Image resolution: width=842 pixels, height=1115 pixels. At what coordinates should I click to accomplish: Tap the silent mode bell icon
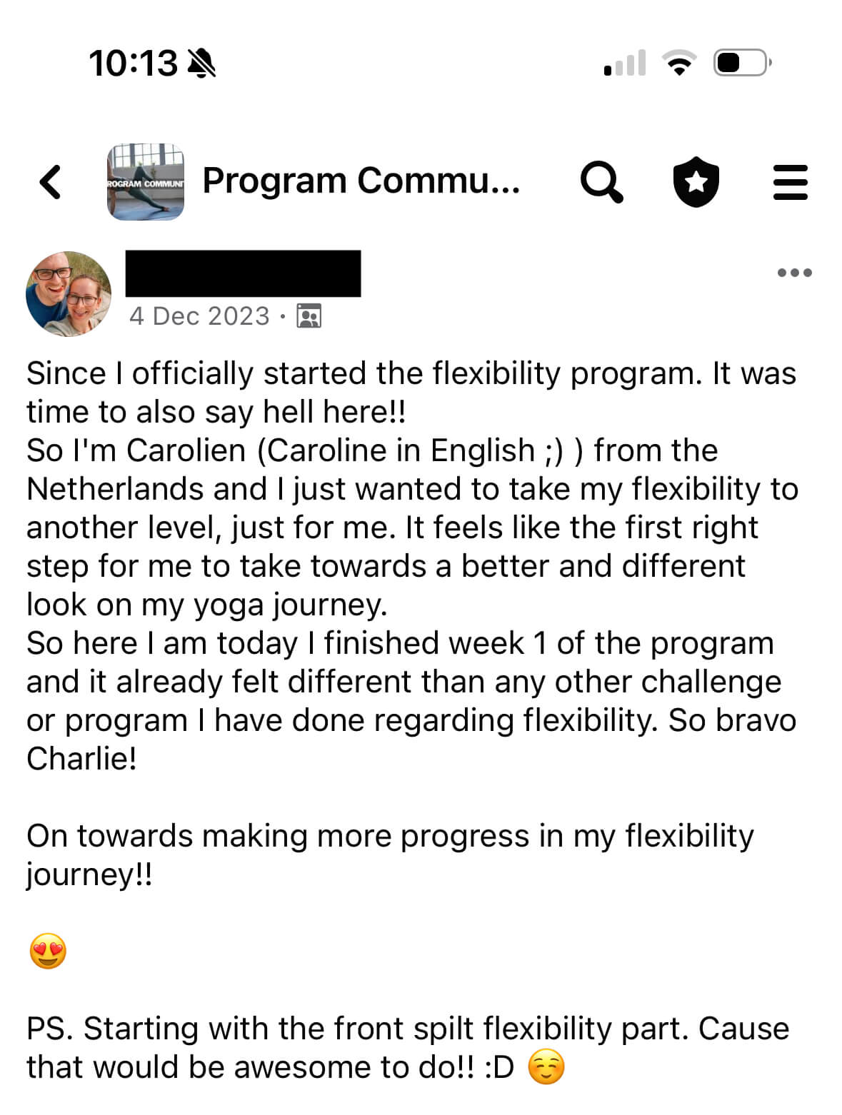click(201, 64)
